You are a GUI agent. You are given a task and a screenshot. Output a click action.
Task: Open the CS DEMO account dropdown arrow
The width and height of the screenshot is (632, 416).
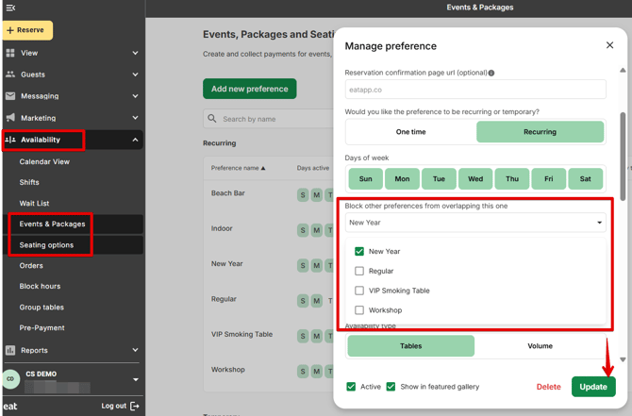click(136, 379)
